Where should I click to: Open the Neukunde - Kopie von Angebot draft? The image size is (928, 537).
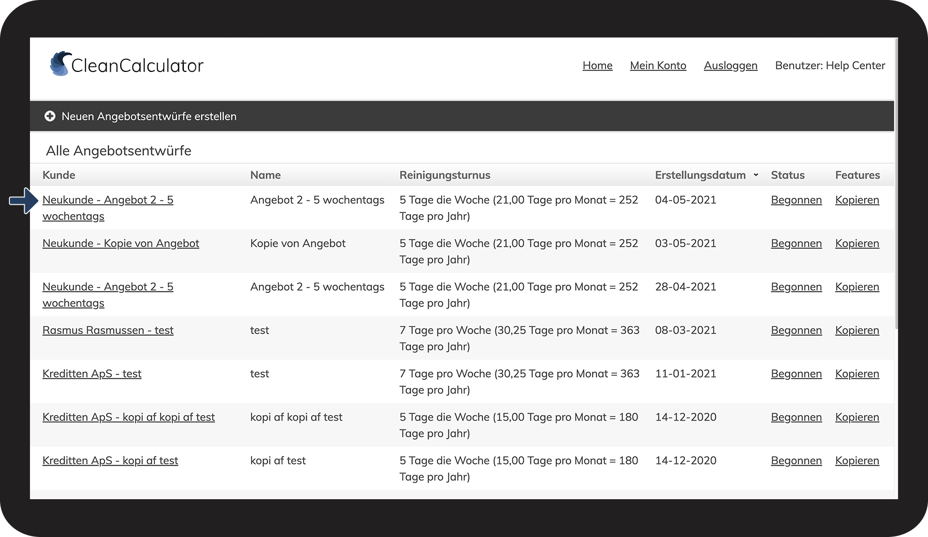[x=121, y=244]
